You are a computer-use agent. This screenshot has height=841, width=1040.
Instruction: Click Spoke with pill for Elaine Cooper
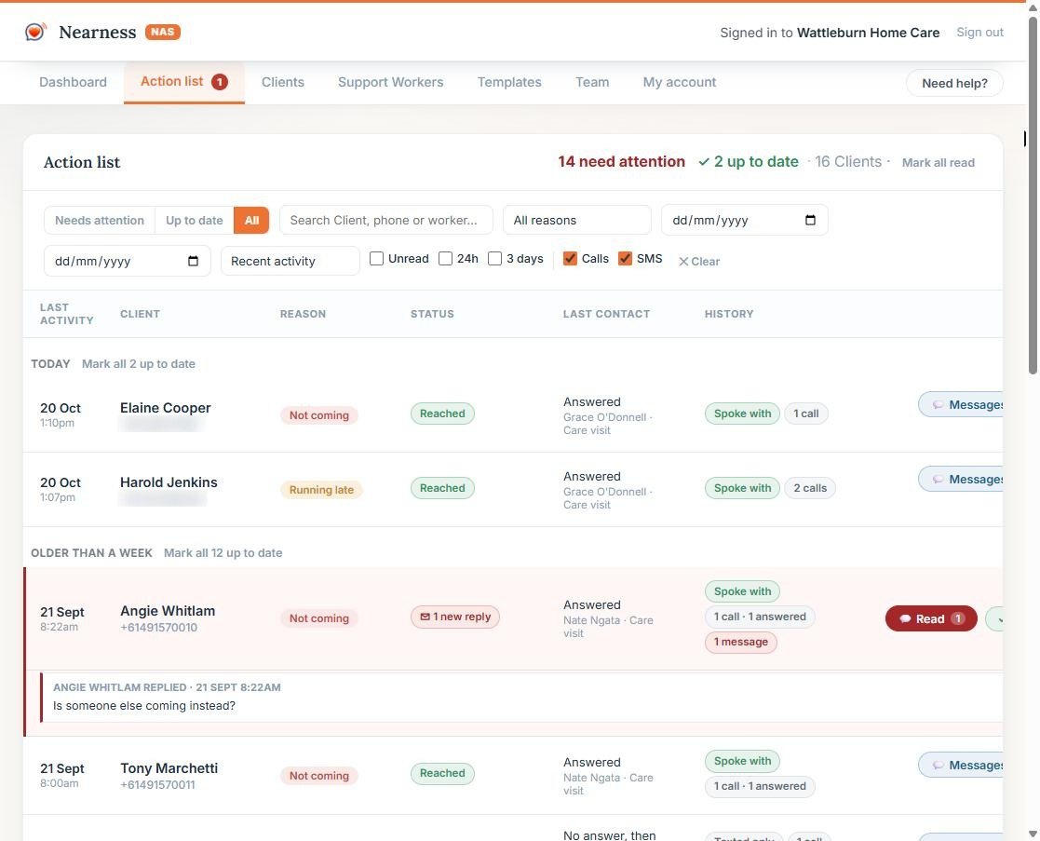[742, 414]
